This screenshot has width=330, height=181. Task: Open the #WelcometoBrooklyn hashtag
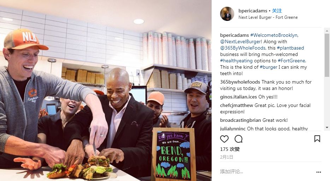[274, 35]
